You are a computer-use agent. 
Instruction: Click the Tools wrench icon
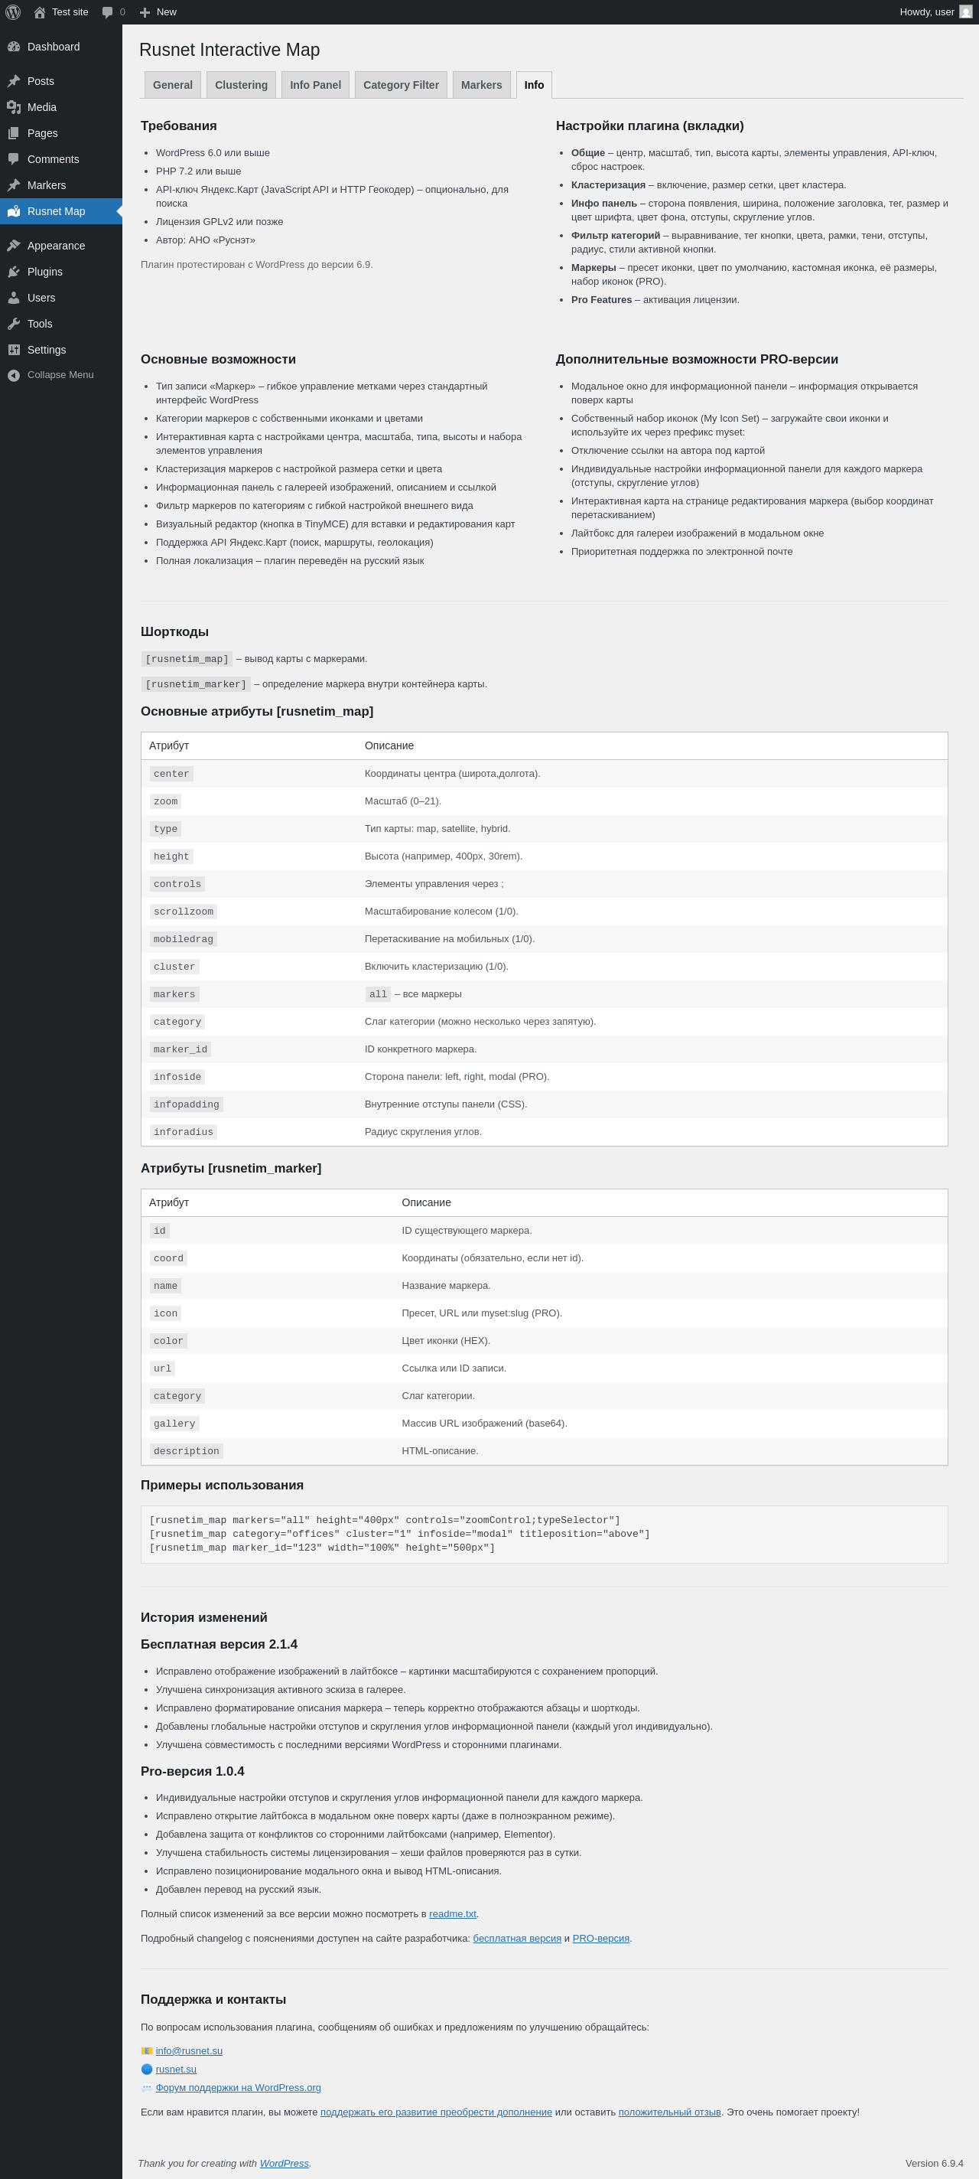tap(14, 324)
